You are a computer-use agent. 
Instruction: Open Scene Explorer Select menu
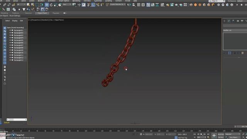[x=7, y=21]
